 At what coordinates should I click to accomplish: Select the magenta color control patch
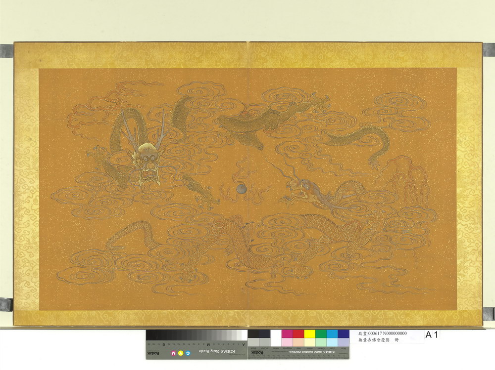[x=287, y=334]
